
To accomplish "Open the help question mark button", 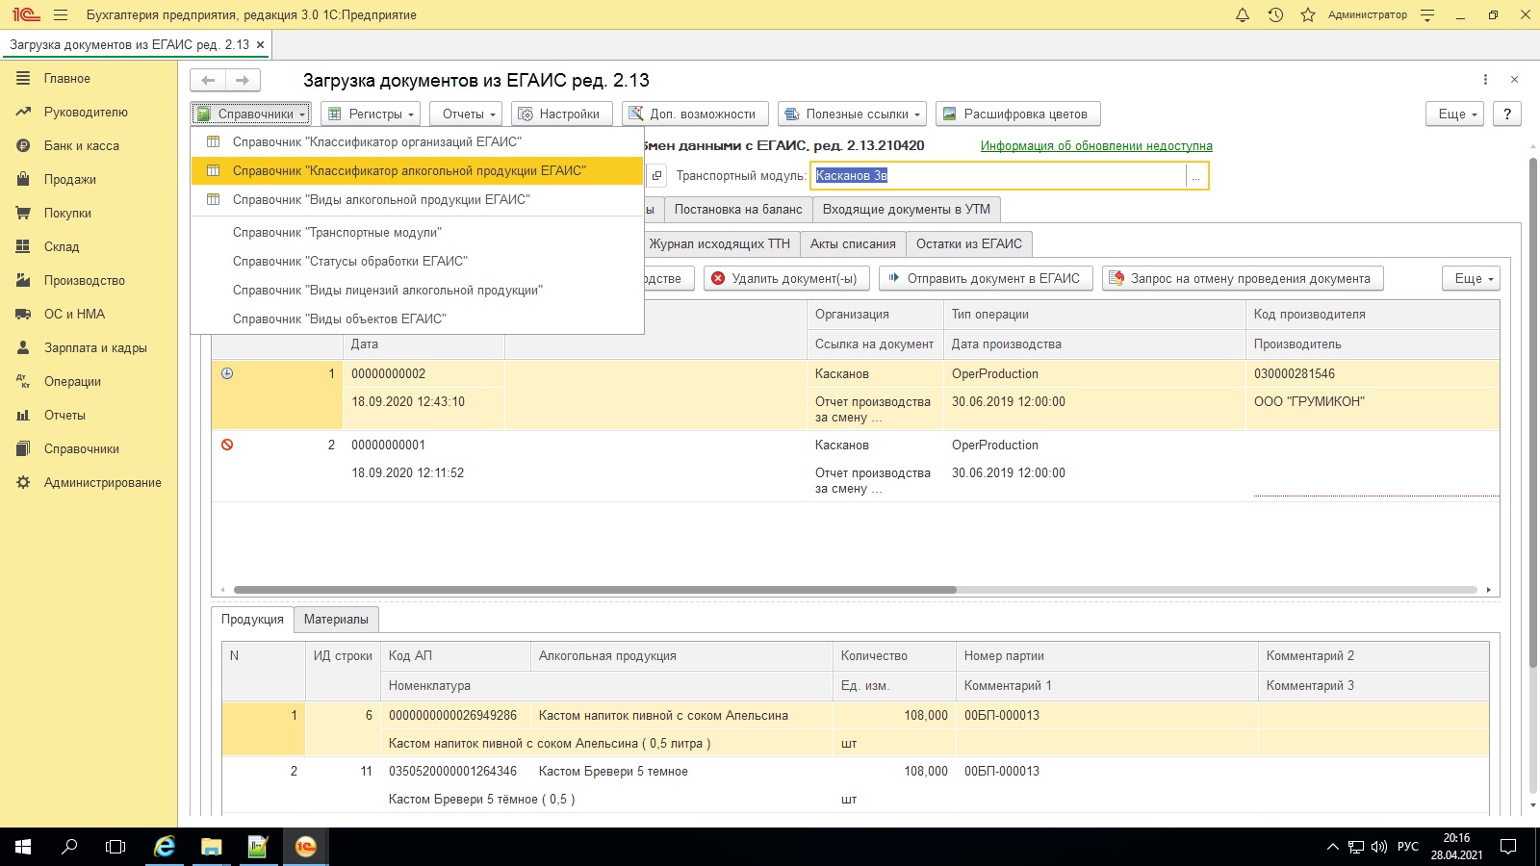I will tap(1507, 114).
